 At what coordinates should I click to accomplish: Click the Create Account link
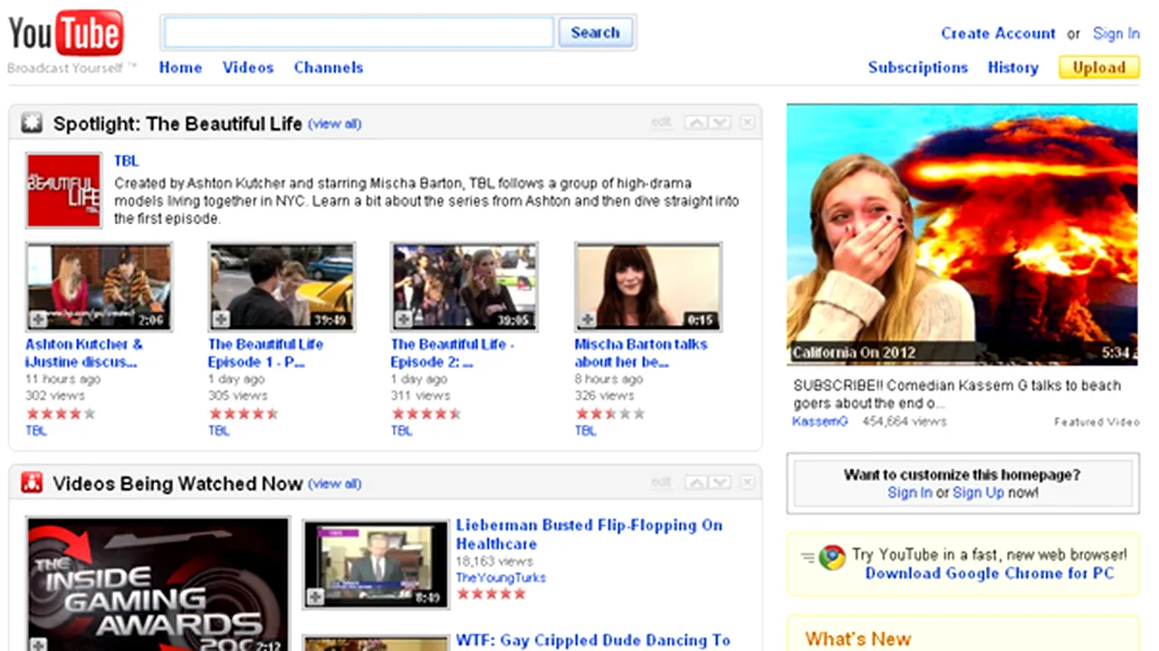coord(998,33)
